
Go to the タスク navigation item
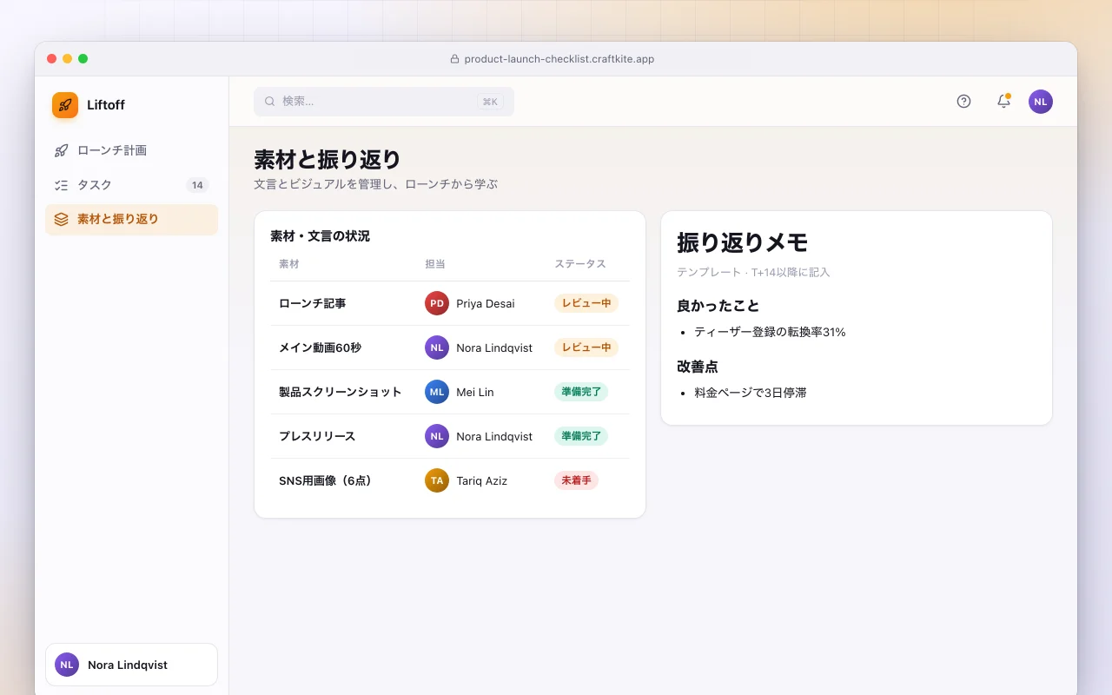pos(131,185)
